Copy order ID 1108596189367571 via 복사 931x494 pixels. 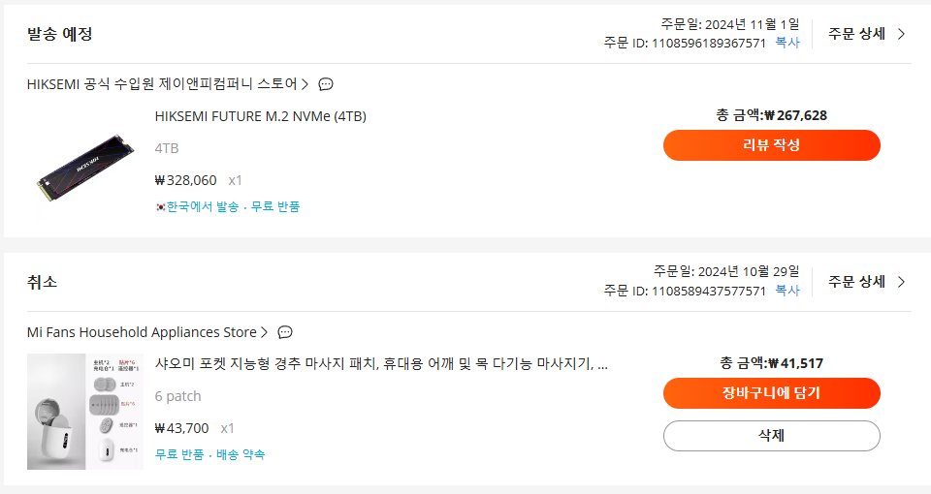(x=787, y=43)
